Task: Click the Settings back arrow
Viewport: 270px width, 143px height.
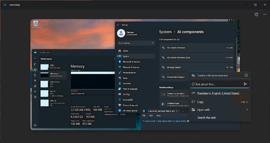Action: [118, 25]
